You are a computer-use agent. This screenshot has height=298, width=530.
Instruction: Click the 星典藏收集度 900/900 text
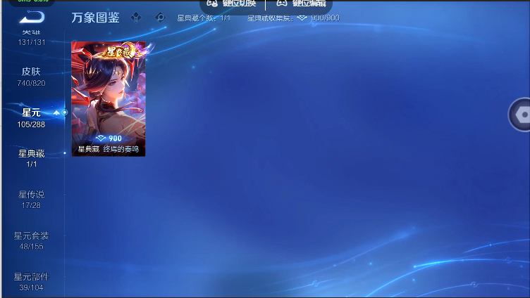pyautogui.click(x=293, y=18)
